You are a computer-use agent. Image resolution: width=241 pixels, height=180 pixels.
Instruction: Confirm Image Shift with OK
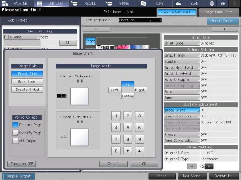click(x=144, y=164)
